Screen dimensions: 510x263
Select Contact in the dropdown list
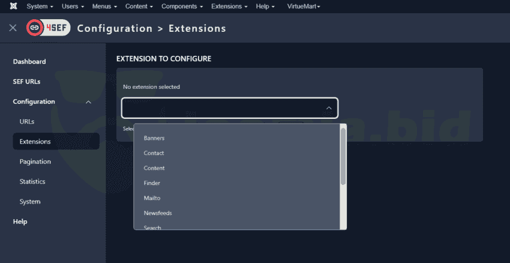pyautogui.click(x=154, y=153)
